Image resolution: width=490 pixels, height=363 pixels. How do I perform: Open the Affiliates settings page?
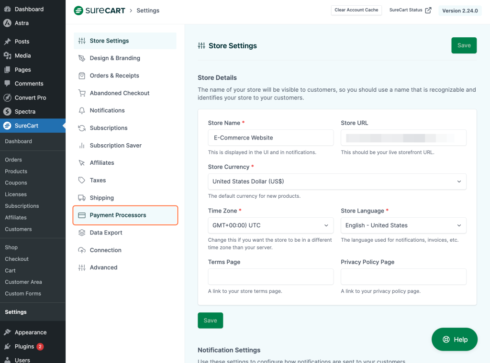[x=101, y=162]
